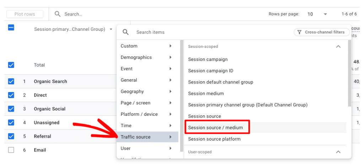Viewport: 364px width, 165px height.
Task: Expand the Platform / device category arrow
Action: pos(171,114)
